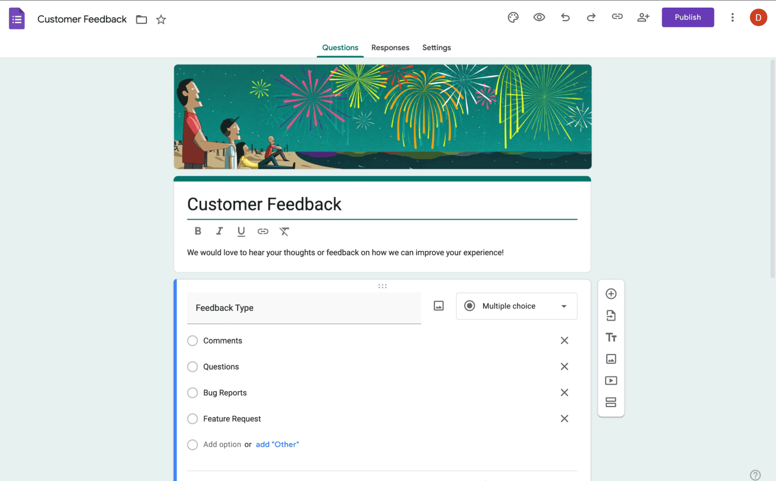Click the page vertical scrollbar
The image size is (776, 481).
point(772,169)
